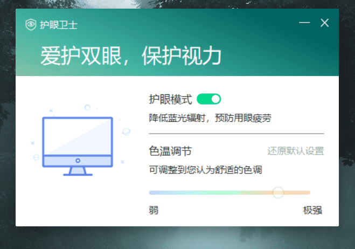Click the 弱 label under the slider
The width and height of the screenshot is (355, 249).
154,210
